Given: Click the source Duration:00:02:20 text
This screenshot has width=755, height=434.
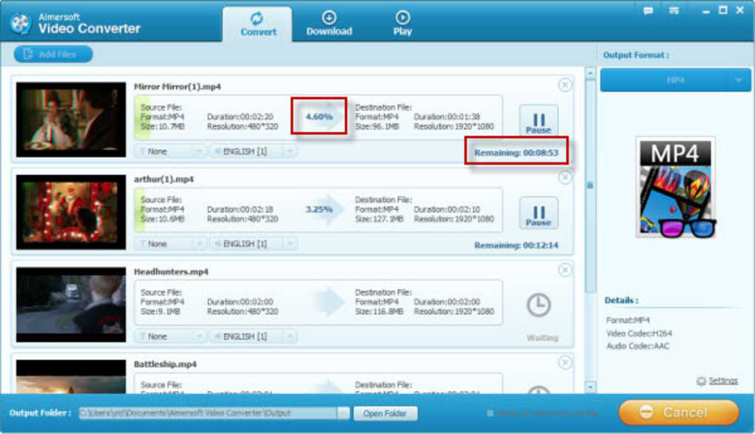Looking at the screenshot, I should coord(240,116).
